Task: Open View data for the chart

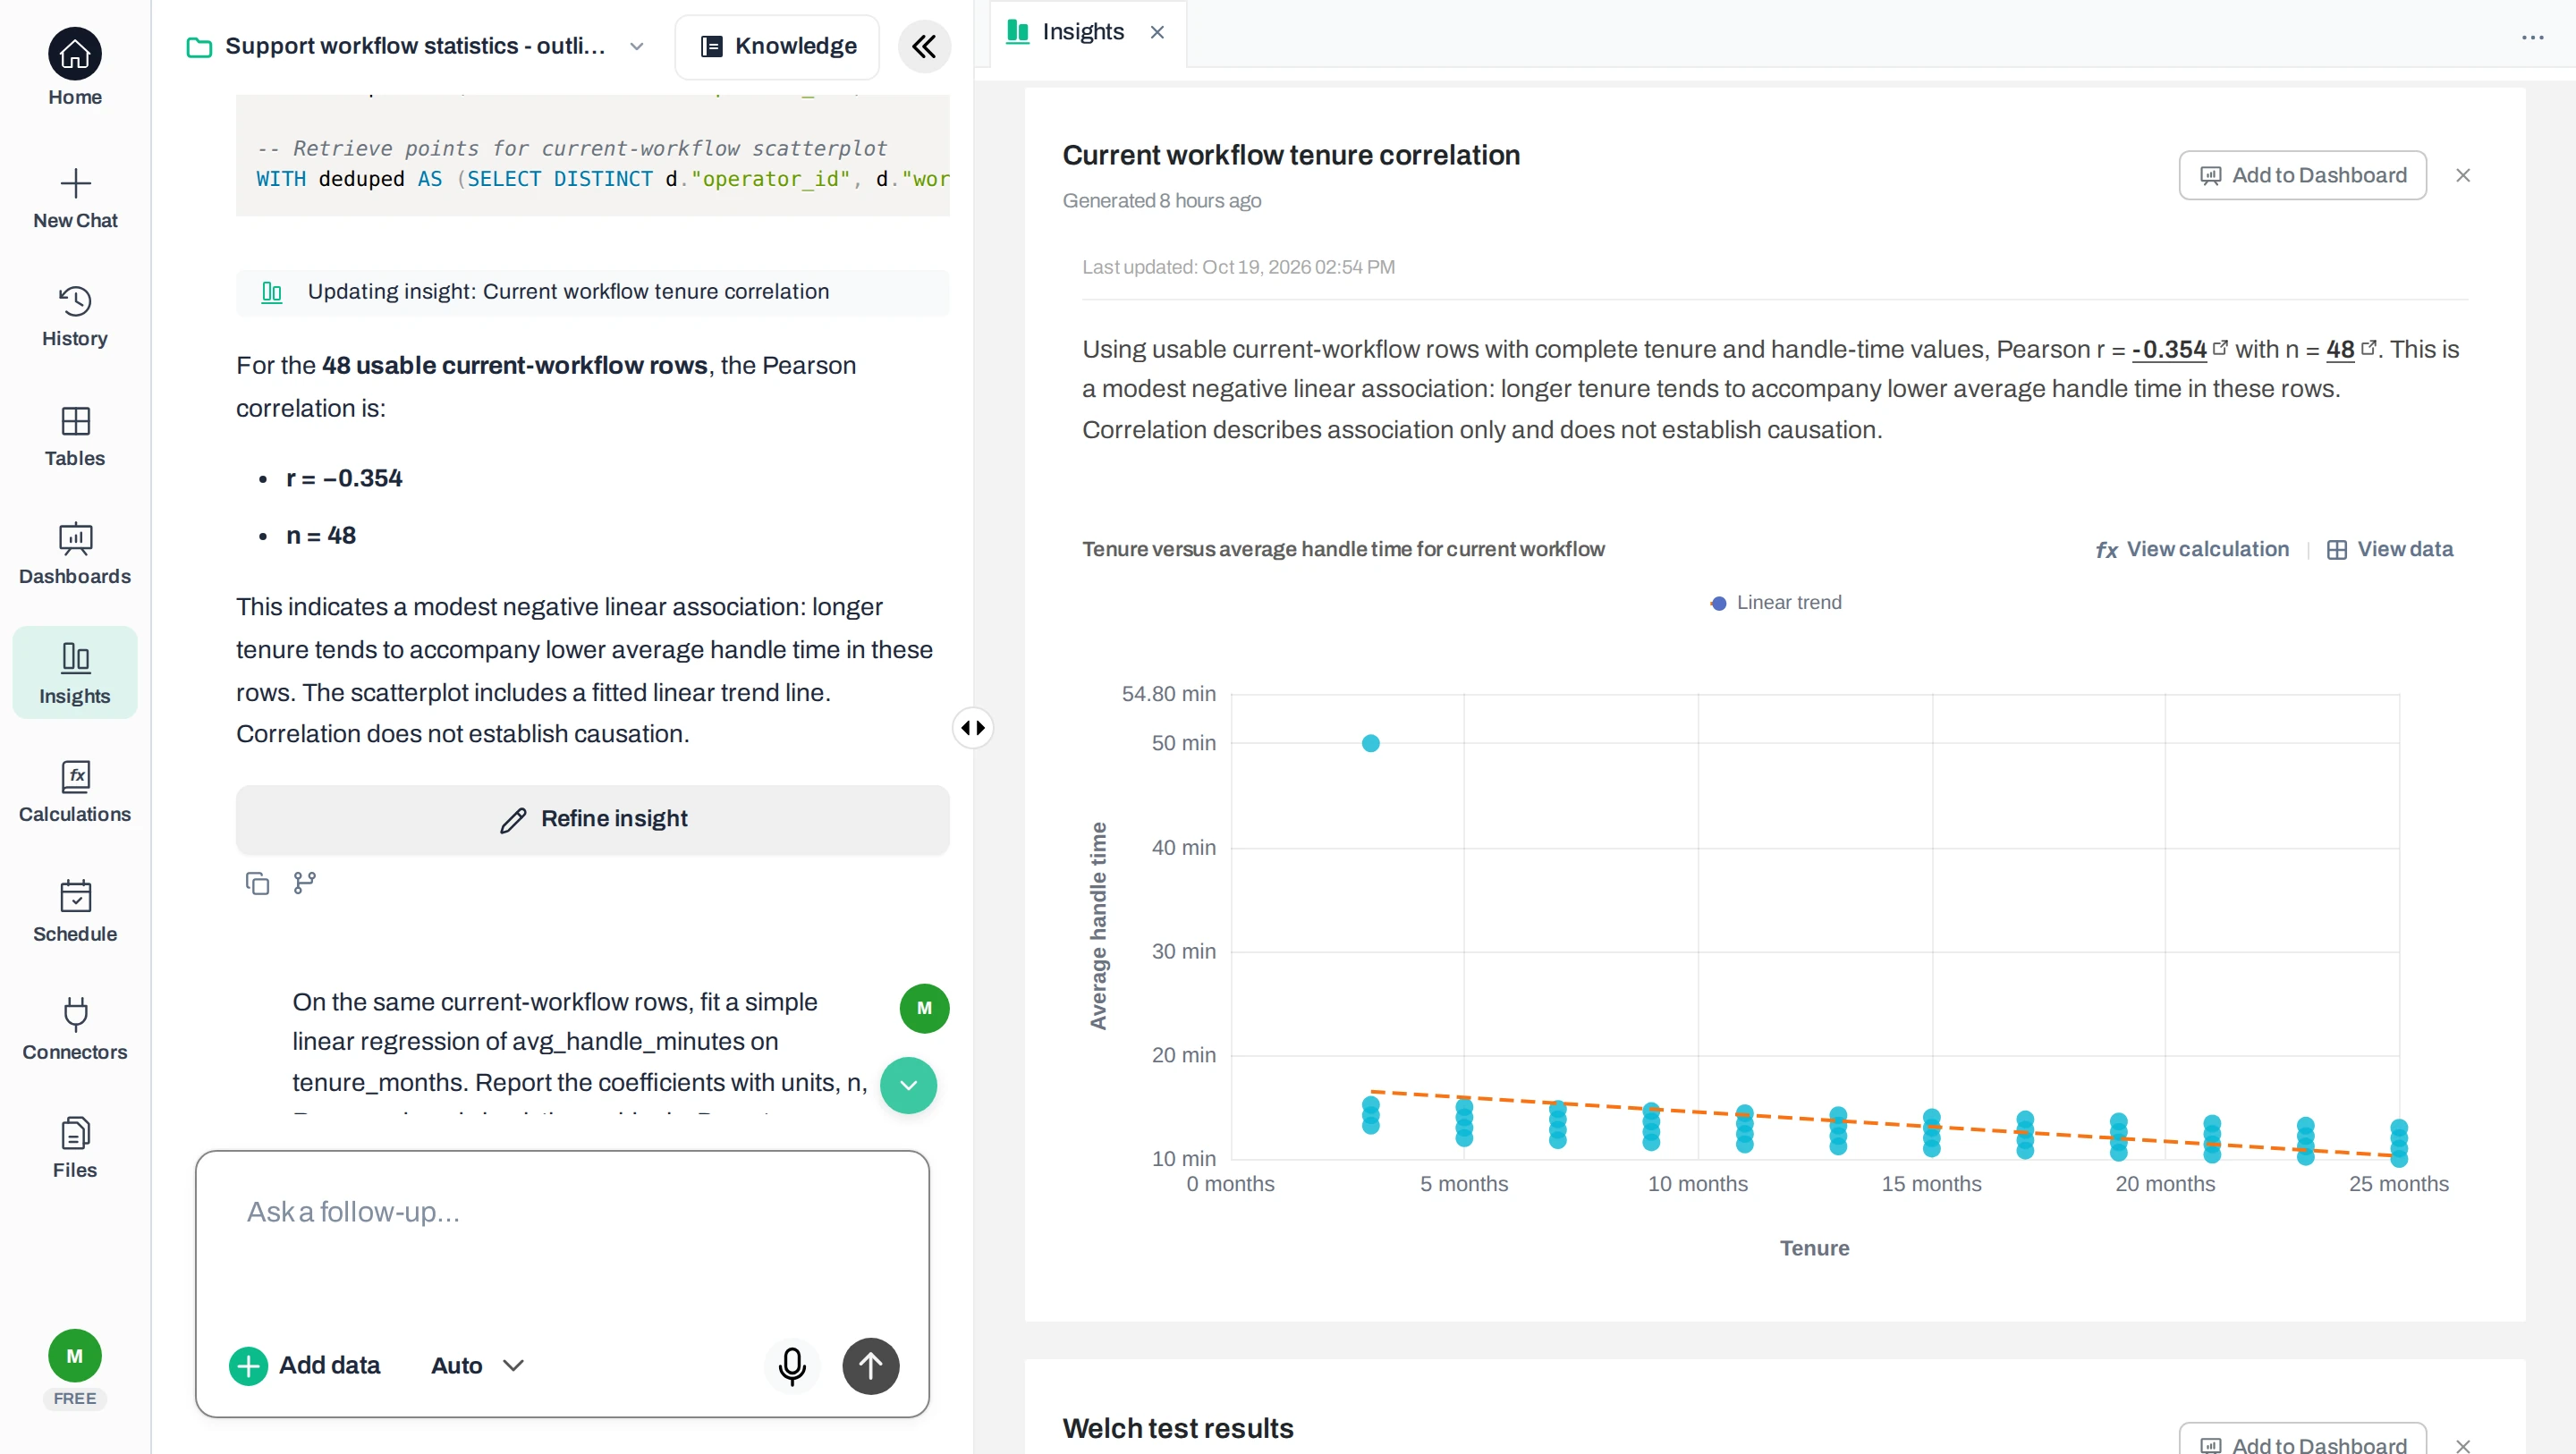Action: [2390, 549]
